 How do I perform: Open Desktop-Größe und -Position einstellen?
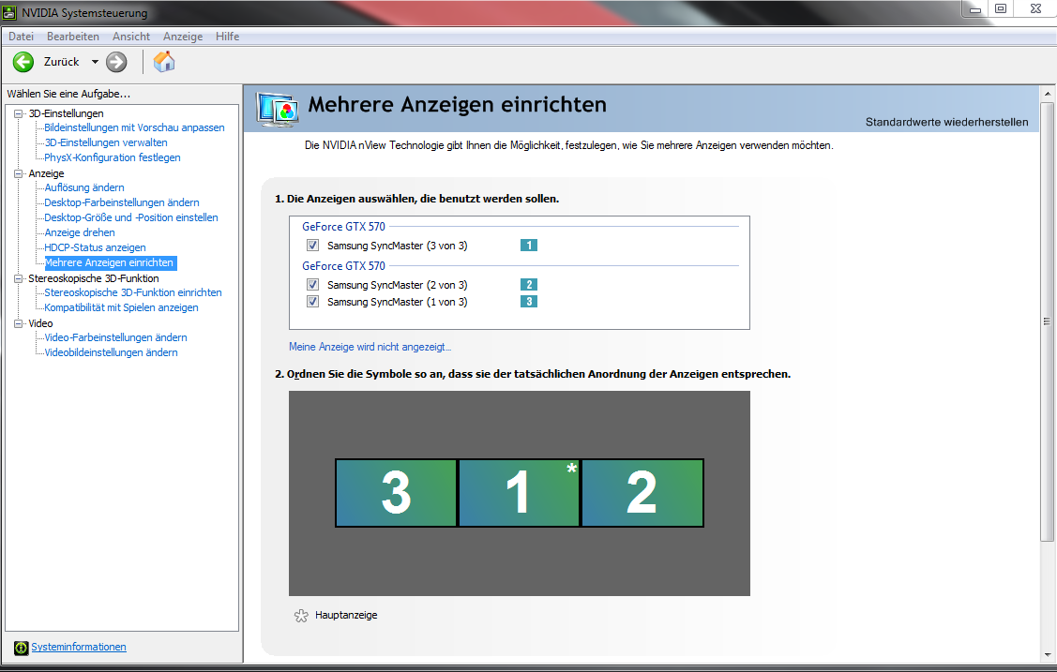pos(130,217)
